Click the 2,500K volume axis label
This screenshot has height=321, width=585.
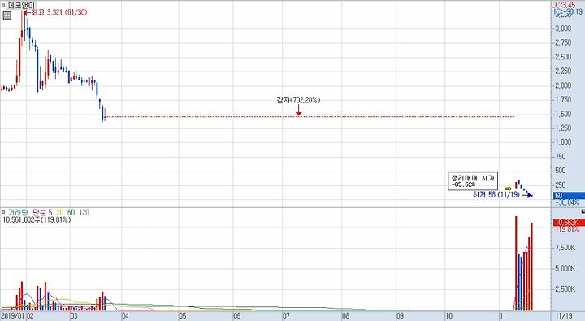tap(565, 289)
